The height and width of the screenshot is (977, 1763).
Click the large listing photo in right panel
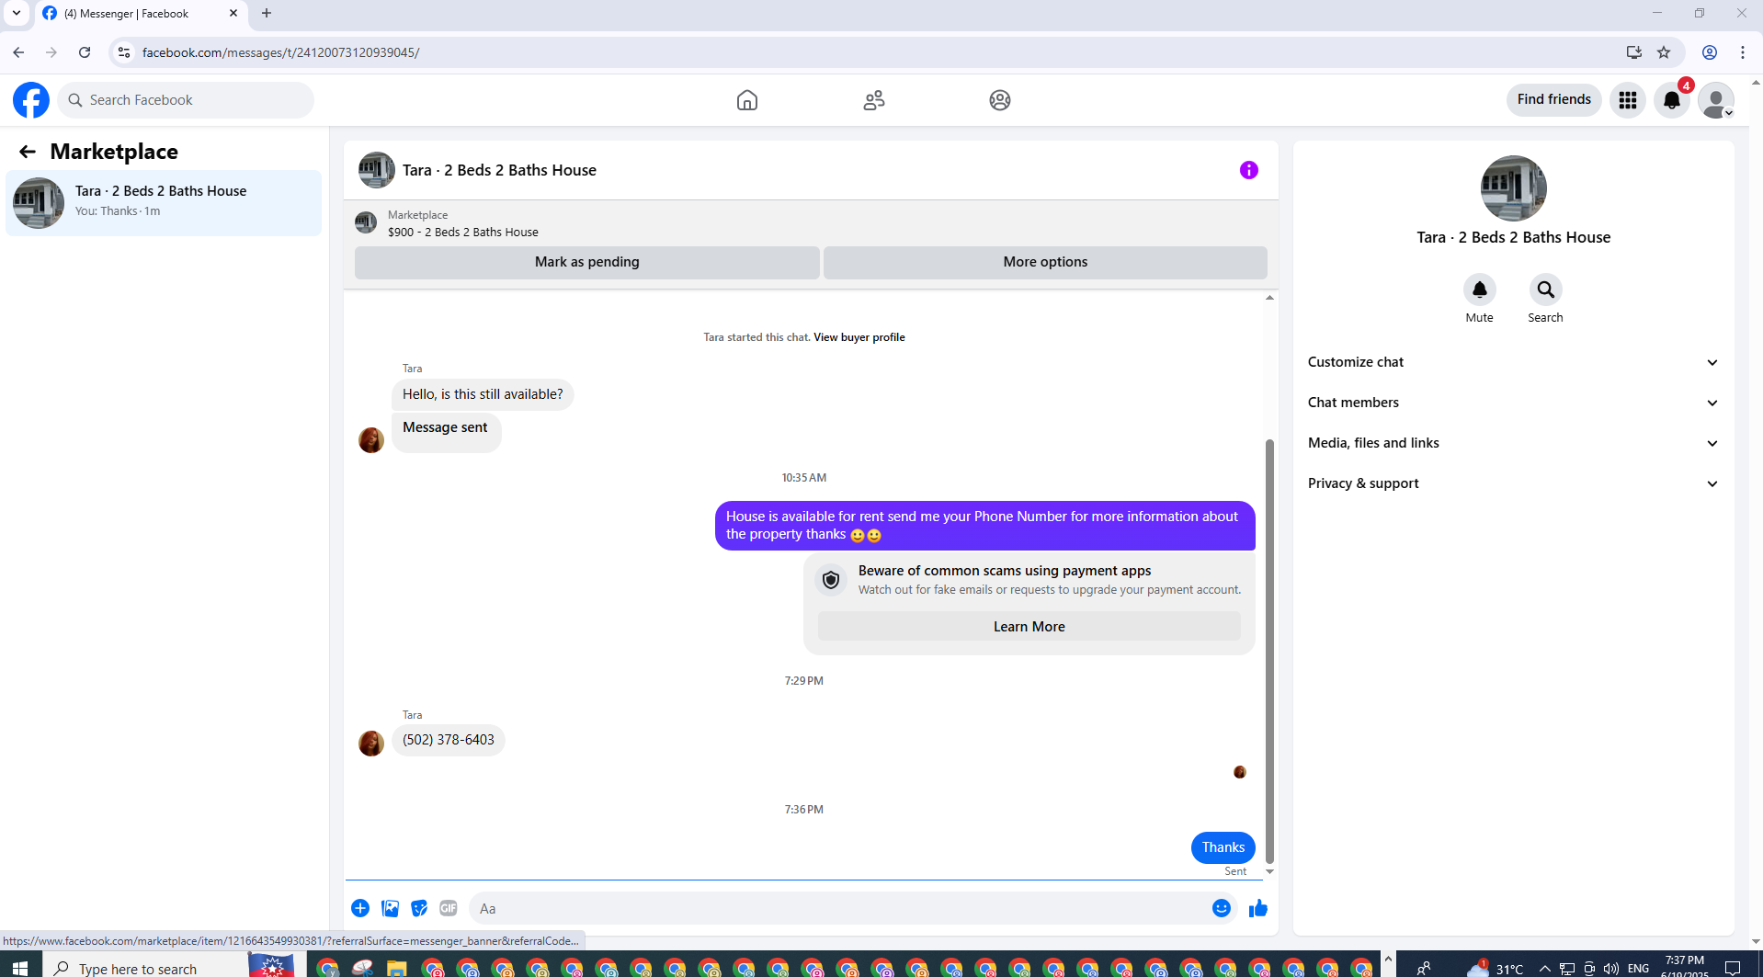pyautogui.click(x=1514, y=188)
